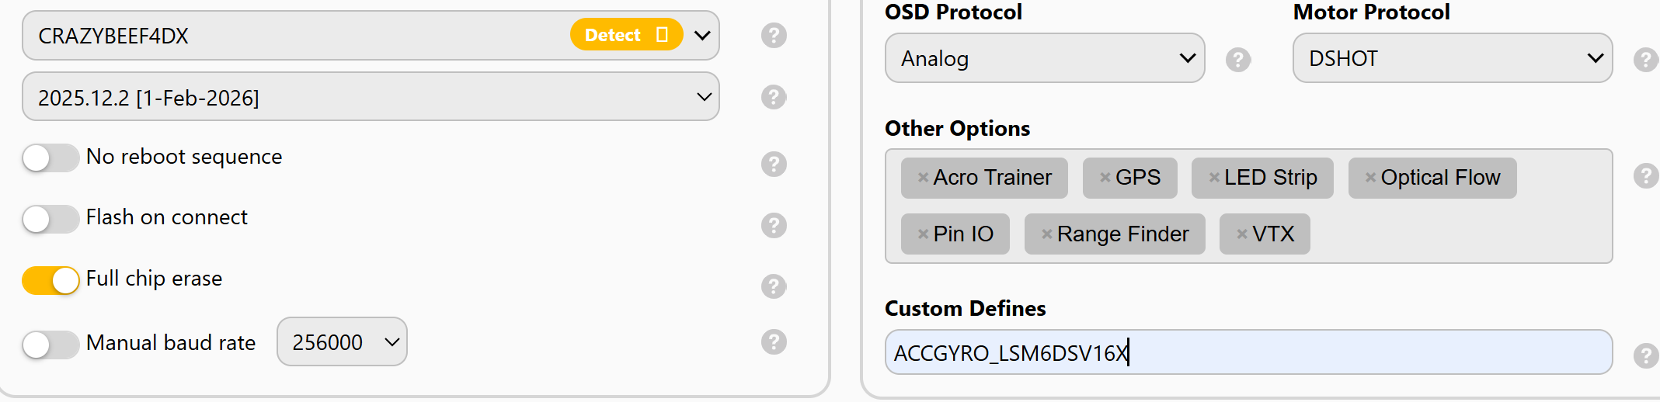This screenshot has width=1660, height=402.
Task: Click help icon beside Custom Defines field
Action: click(x=1645, y=355)
